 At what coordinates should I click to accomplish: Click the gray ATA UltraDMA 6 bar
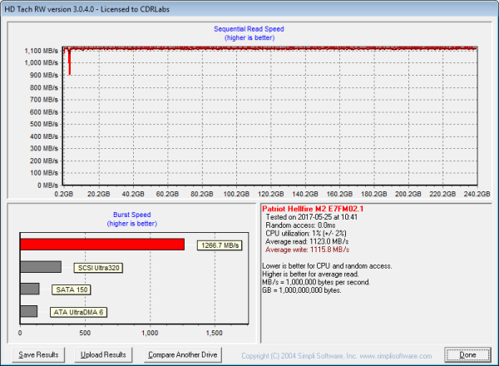pyautogui.click(x=29, y=311)
